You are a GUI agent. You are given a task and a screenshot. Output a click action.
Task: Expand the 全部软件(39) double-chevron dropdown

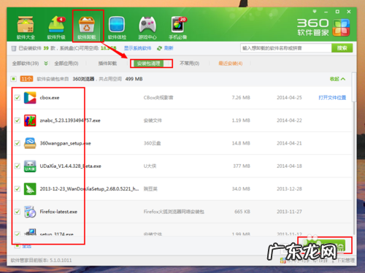pyautogui.click(x=46, y=64)
